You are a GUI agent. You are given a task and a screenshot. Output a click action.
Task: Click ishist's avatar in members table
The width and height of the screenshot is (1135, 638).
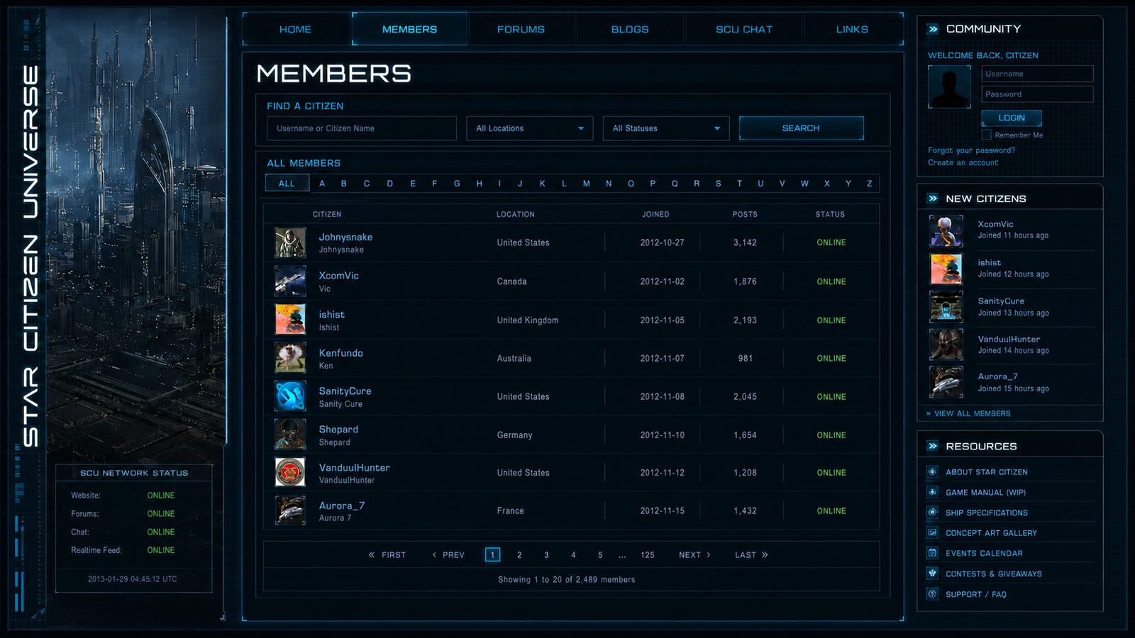290,320
